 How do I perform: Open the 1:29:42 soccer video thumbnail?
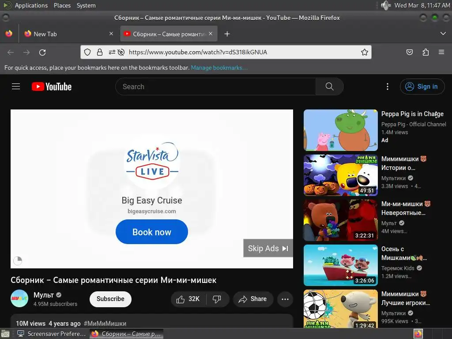340,309
